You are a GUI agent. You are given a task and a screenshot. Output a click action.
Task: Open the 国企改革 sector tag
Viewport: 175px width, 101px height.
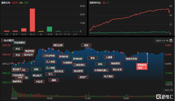tap(117, 69)
